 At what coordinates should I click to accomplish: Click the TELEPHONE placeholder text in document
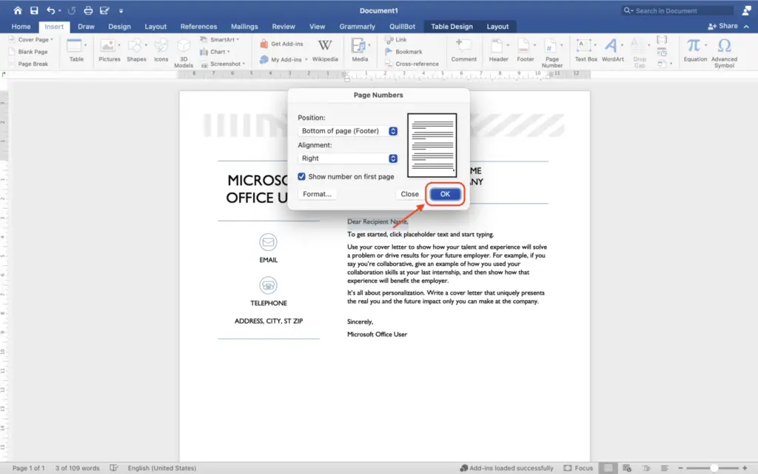268,303
